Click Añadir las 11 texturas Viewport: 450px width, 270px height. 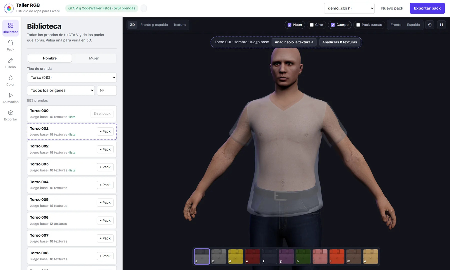339,42
